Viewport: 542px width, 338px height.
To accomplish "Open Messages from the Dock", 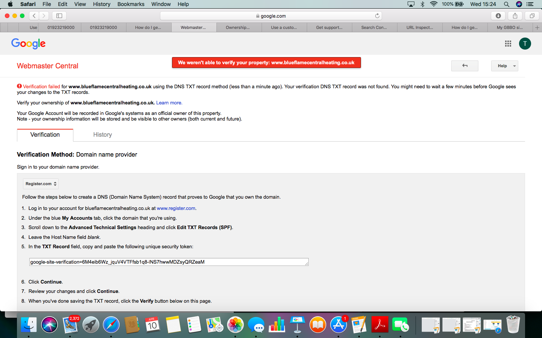I will [x=256, y=324].
